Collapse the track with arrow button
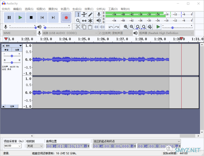The height and width of the screenshot is (156, 204). [3, 106]
